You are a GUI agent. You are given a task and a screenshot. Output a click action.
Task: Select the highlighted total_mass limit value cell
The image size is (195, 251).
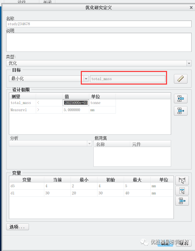[x=76, y=103]
